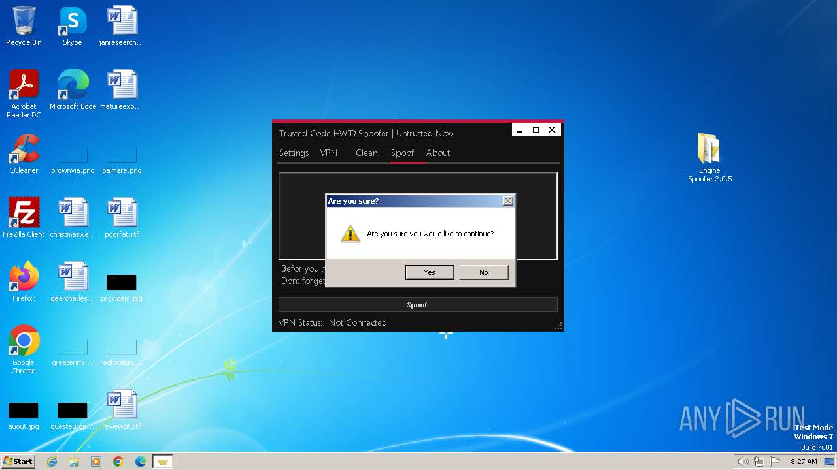Launch Acrobat Reader DC
The height and width of the screenshot is (470, 837).
(24, 95)
